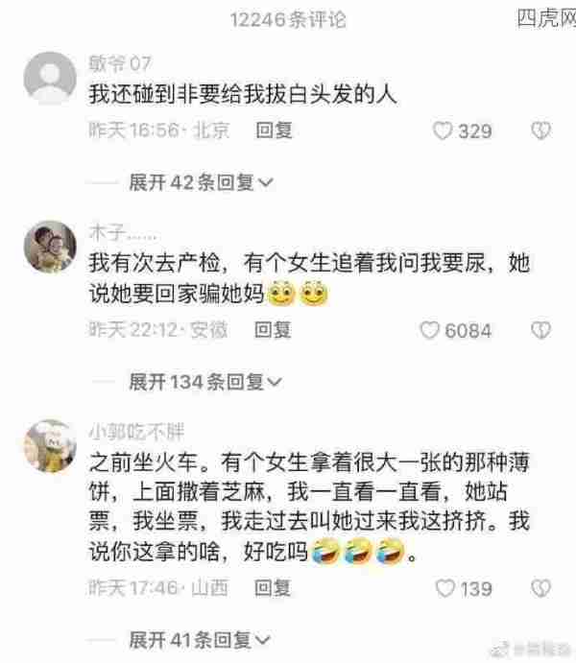Expand 展开42条回复
This screenshot has width=576, height=663.
click(x=202, y=182)
